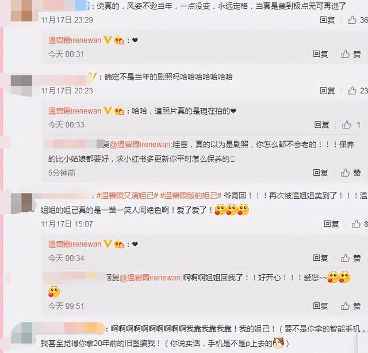Image resolution: width=368 pixels, height=353 pixels.
Task: Click the member badge icon in 00:33 reply
Action: point(119,111)
